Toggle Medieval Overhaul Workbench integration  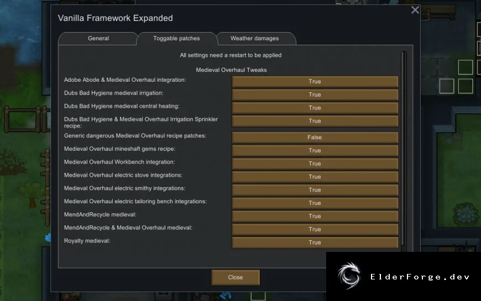tap(315, 163)
